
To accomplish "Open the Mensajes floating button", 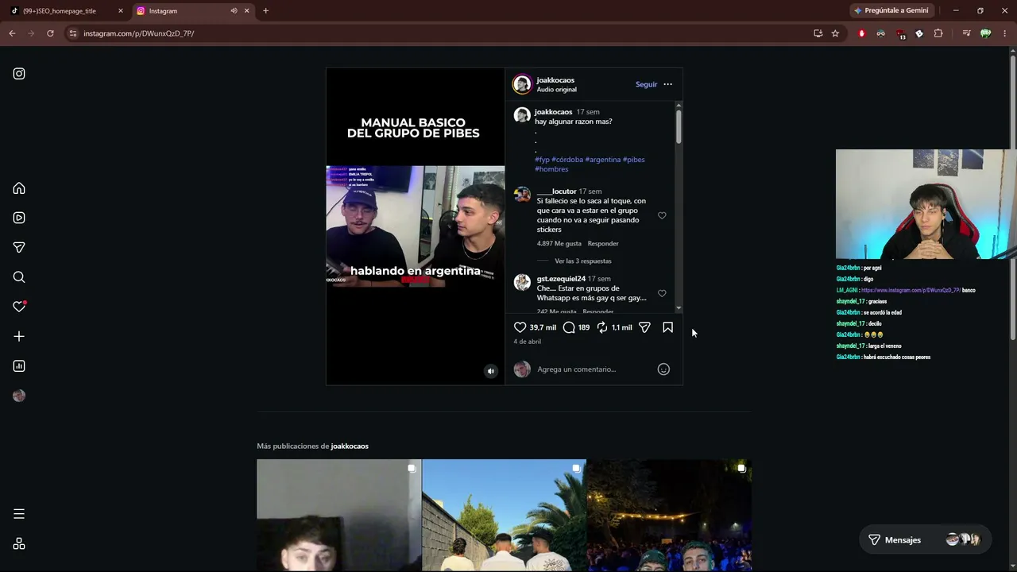I will [x=925, y=540].
